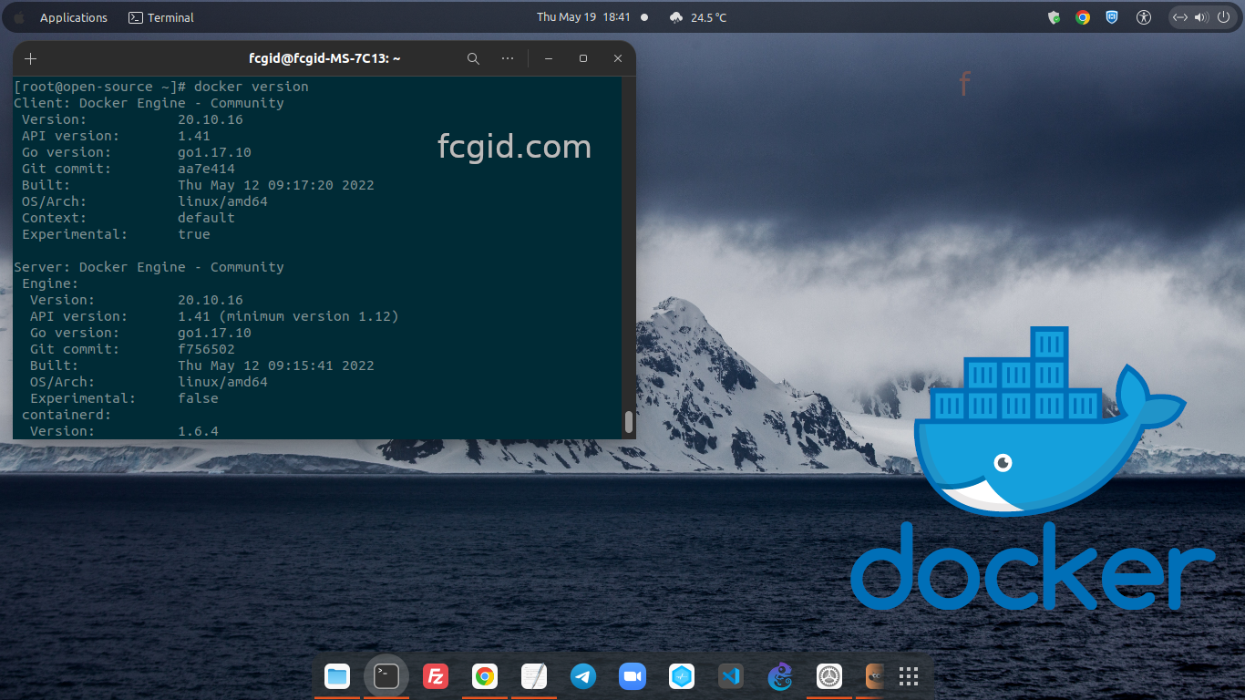The height and width of the screenshot is (700, 1245).
Task: Click build date 'Thu May 12 09:17:20 2022'
Action: (x=276, y=185)
